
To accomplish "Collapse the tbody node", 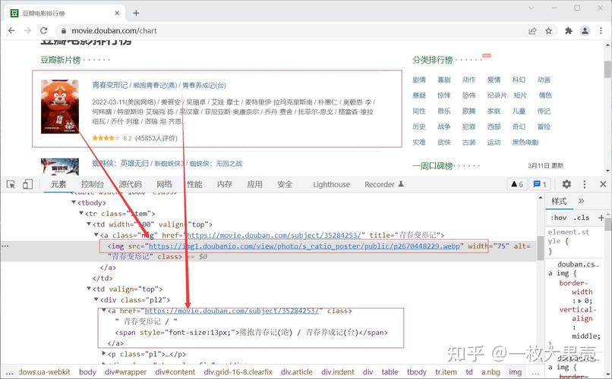I will click(x=74, y=202).
